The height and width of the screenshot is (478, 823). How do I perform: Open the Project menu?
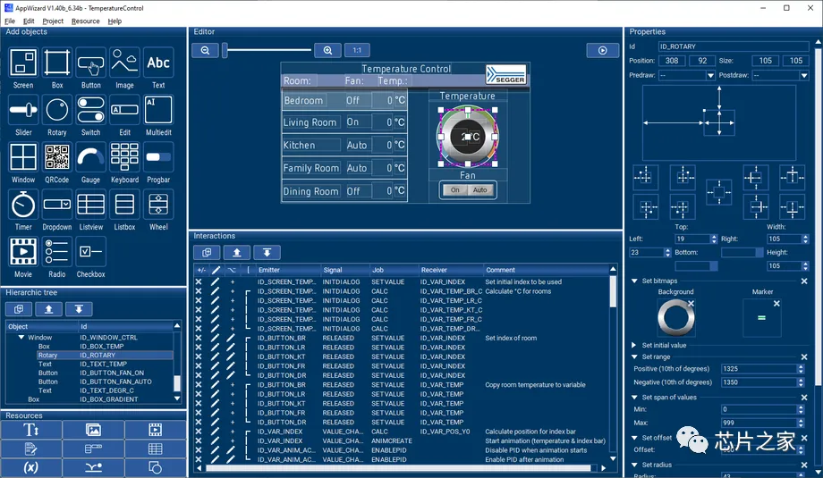[53, 21]
